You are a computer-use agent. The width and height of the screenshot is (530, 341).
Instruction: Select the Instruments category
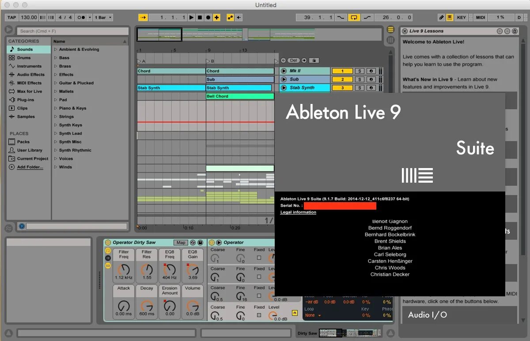[x=28, y=66]
